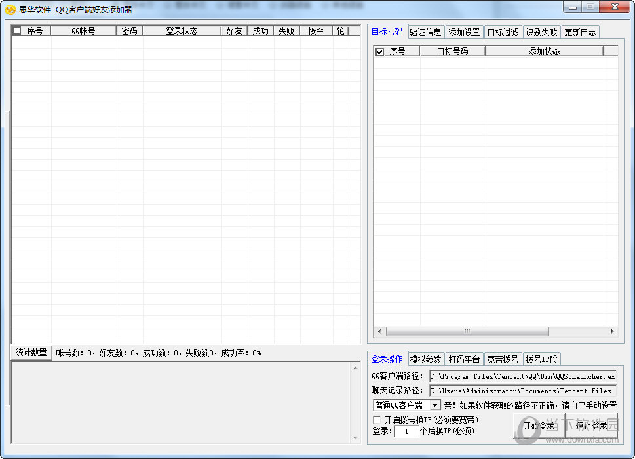Click the 聊天记录路径 input field
Image resolution: width=635 pixels, height=459 pixels.
coord(523,391)
